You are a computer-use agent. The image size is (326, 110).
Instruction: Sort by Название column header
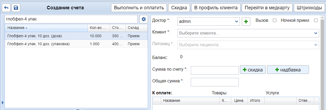16,28
